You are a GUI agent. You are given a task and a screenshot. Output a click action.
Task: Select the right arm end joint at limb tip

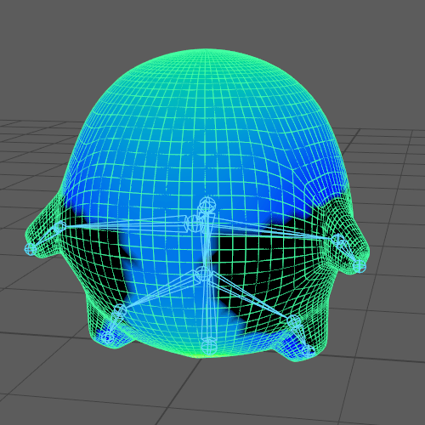pos(360,267)
